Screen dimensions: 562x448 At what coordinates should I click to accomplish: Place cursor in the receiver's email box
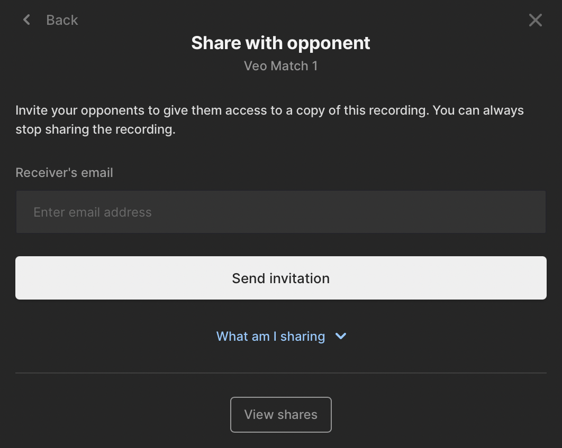coord(281,212)
